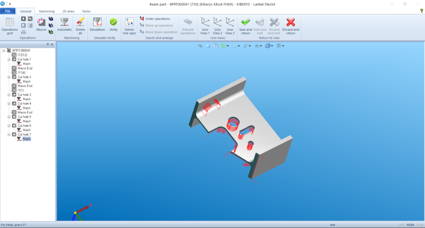Viewport: 425px width, 228px height.
Task: Collapse the BPRT000041 root node
Action: point(4,50)
